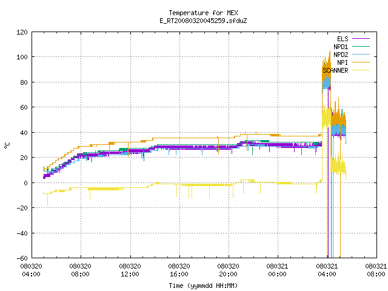Select the NPD1 legend label
Viewport: 388px width, 291px height.
tap(341, 47)
